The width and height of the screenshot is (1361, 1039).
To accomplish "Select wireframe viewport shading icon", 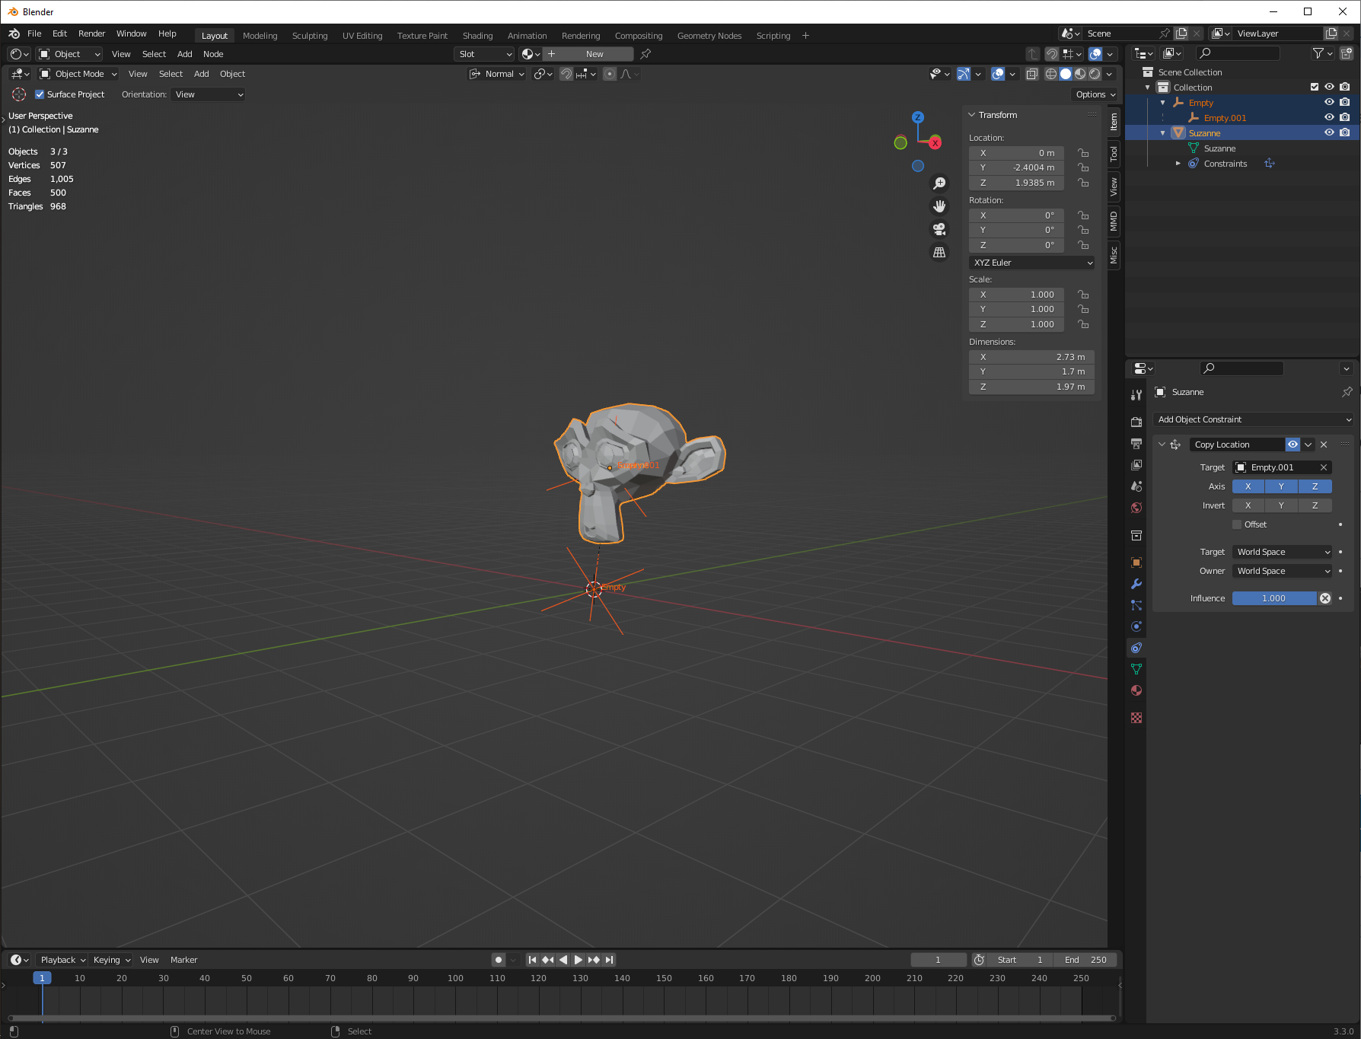I will (1051, 74).
